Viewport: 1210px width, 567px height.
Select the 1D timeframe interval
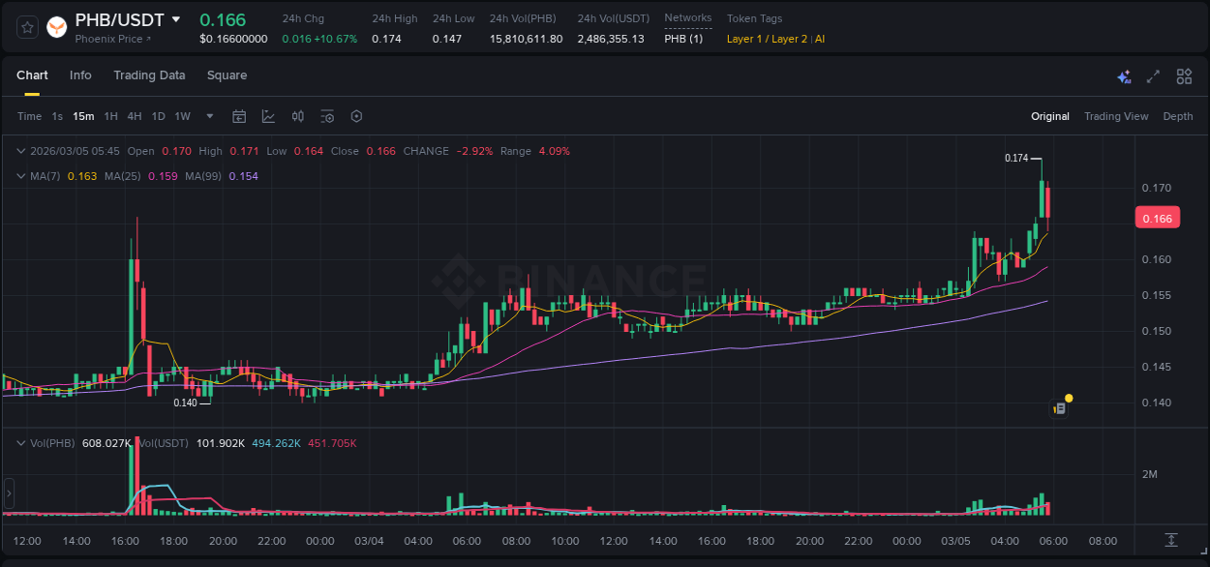coord(158,116)
